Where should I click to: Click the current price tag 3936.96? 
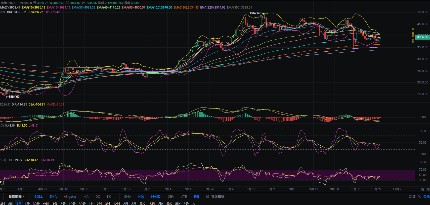coord(422,37)
